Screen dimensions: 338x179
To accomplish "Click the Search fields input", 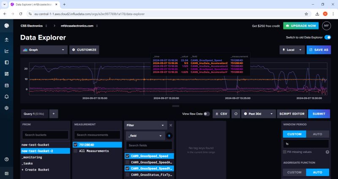I will [x=149, y=145].
